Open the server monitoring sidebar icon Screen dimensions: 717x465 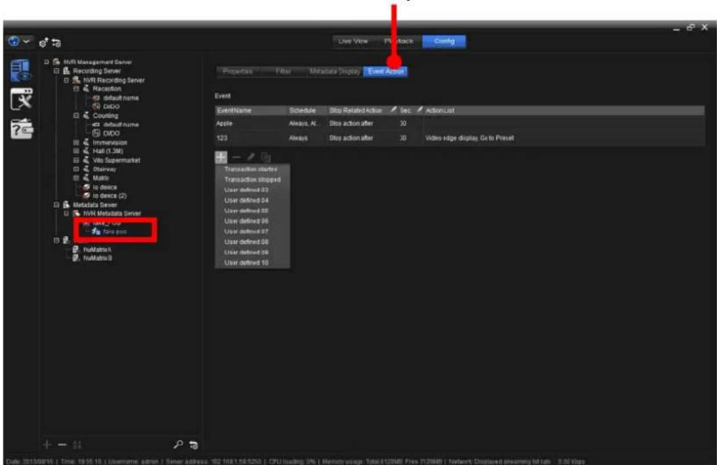click(x=22, y=71)
